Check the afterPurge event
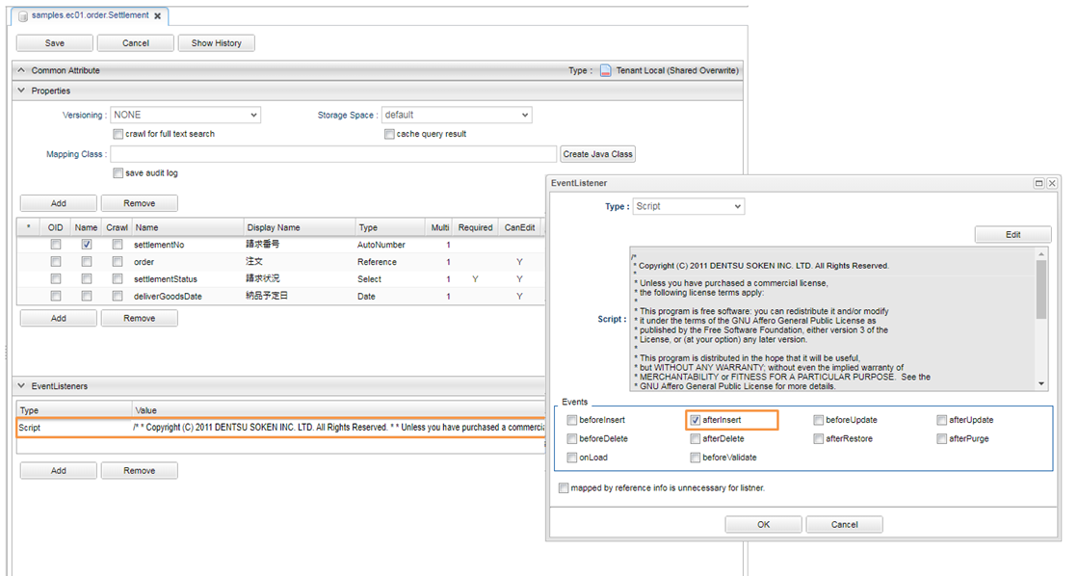Viewport: 1078px width, 576px height. click(x=942, y=438)
